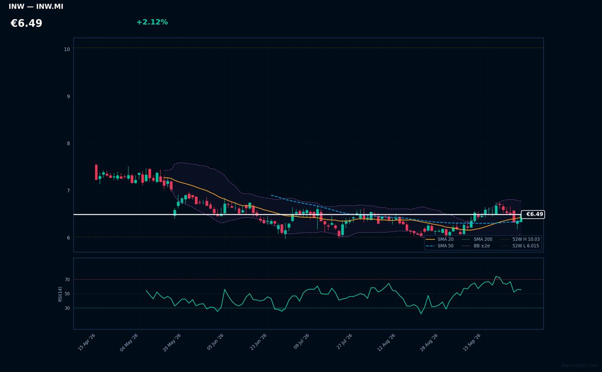Click the 28 Aug '26 date label
This screenshot has width=602, height=372.
coord(429,342)
